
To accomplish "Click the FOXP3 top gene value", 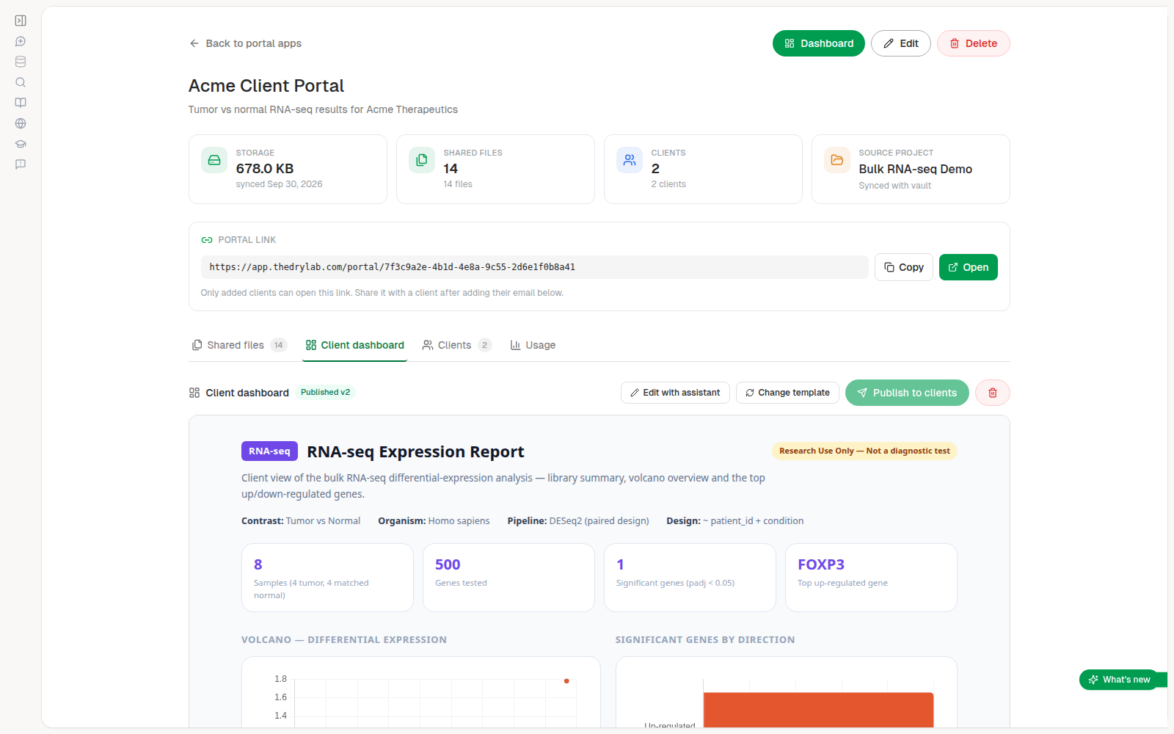I will (821, 564).
